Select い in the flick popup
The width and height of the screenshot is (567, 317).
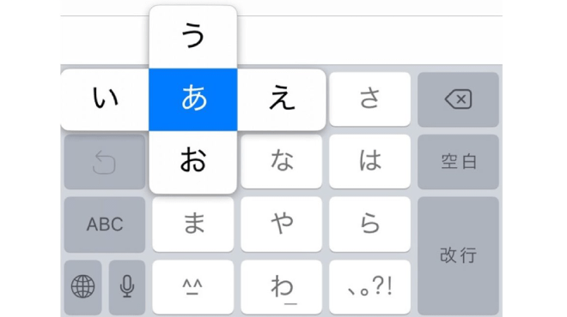tap(105, 99)
